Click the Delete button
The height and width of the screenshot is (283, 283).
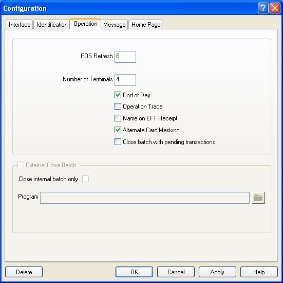(24, 272)
